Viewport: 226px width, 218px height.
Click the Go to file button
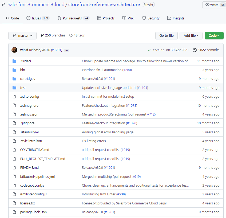click(x=166, y=35)
